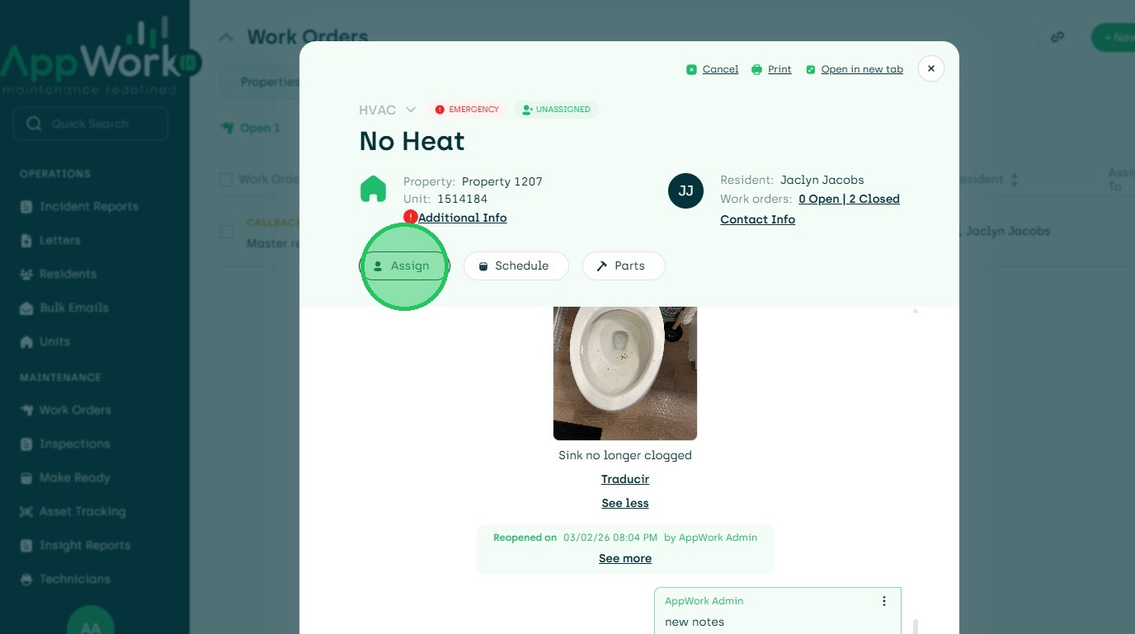Click the Schedule button
Viewport: 1135px width, 634px height.
click(516, 265)
